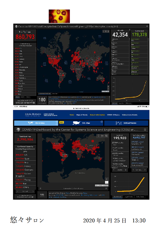
Task: Click the 178,378 total recovered number
Action: [x=139, y=35]
